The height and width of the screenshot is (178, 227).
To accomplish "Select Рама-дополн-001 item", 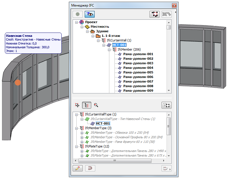I will pyautogui.click(x=138, y=54).
